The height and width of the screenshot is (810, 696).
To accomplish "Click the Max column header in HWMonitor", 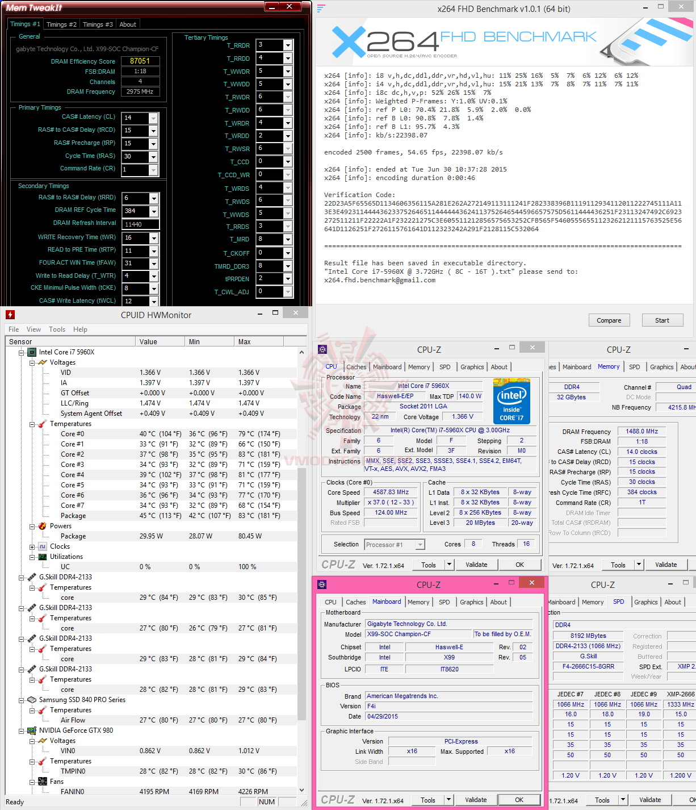I will (259, 341).
